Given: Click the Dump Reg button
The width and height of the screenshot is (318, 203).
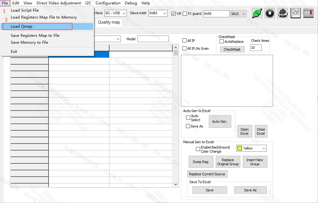Looking at the screenshot, I should click(x=201, y=162).
